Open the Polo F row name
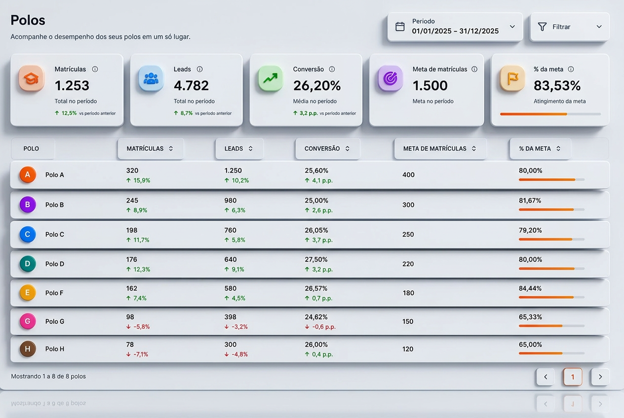The width and height of the screenshot is (624, 418). (54, 293)
